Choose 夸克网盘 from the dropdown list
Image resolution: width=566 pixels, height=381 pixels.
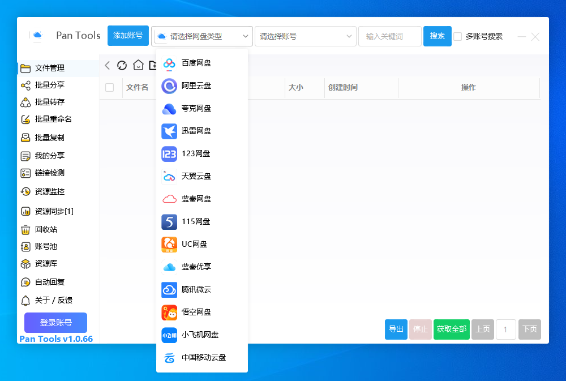click(x=196, y=108)
